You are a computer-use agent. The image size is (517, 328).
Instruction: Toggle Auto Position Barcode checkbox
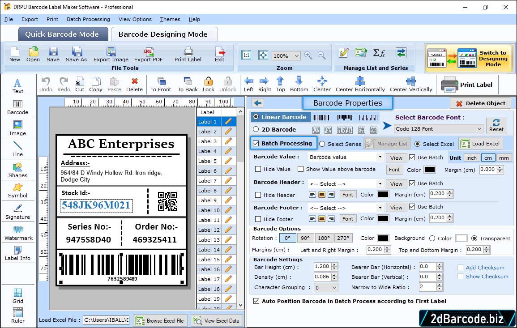256,301
